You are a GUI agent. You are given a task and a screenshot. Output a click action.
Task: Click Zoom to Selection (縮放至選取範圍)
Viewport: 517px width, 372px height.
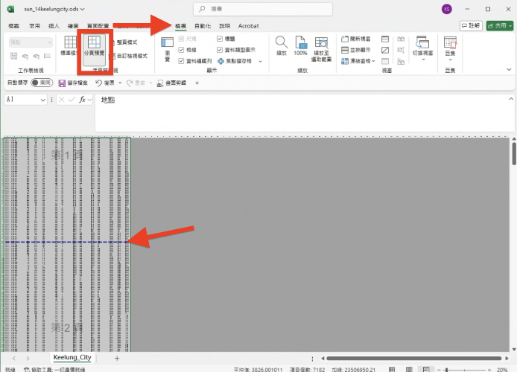[322, 49]
